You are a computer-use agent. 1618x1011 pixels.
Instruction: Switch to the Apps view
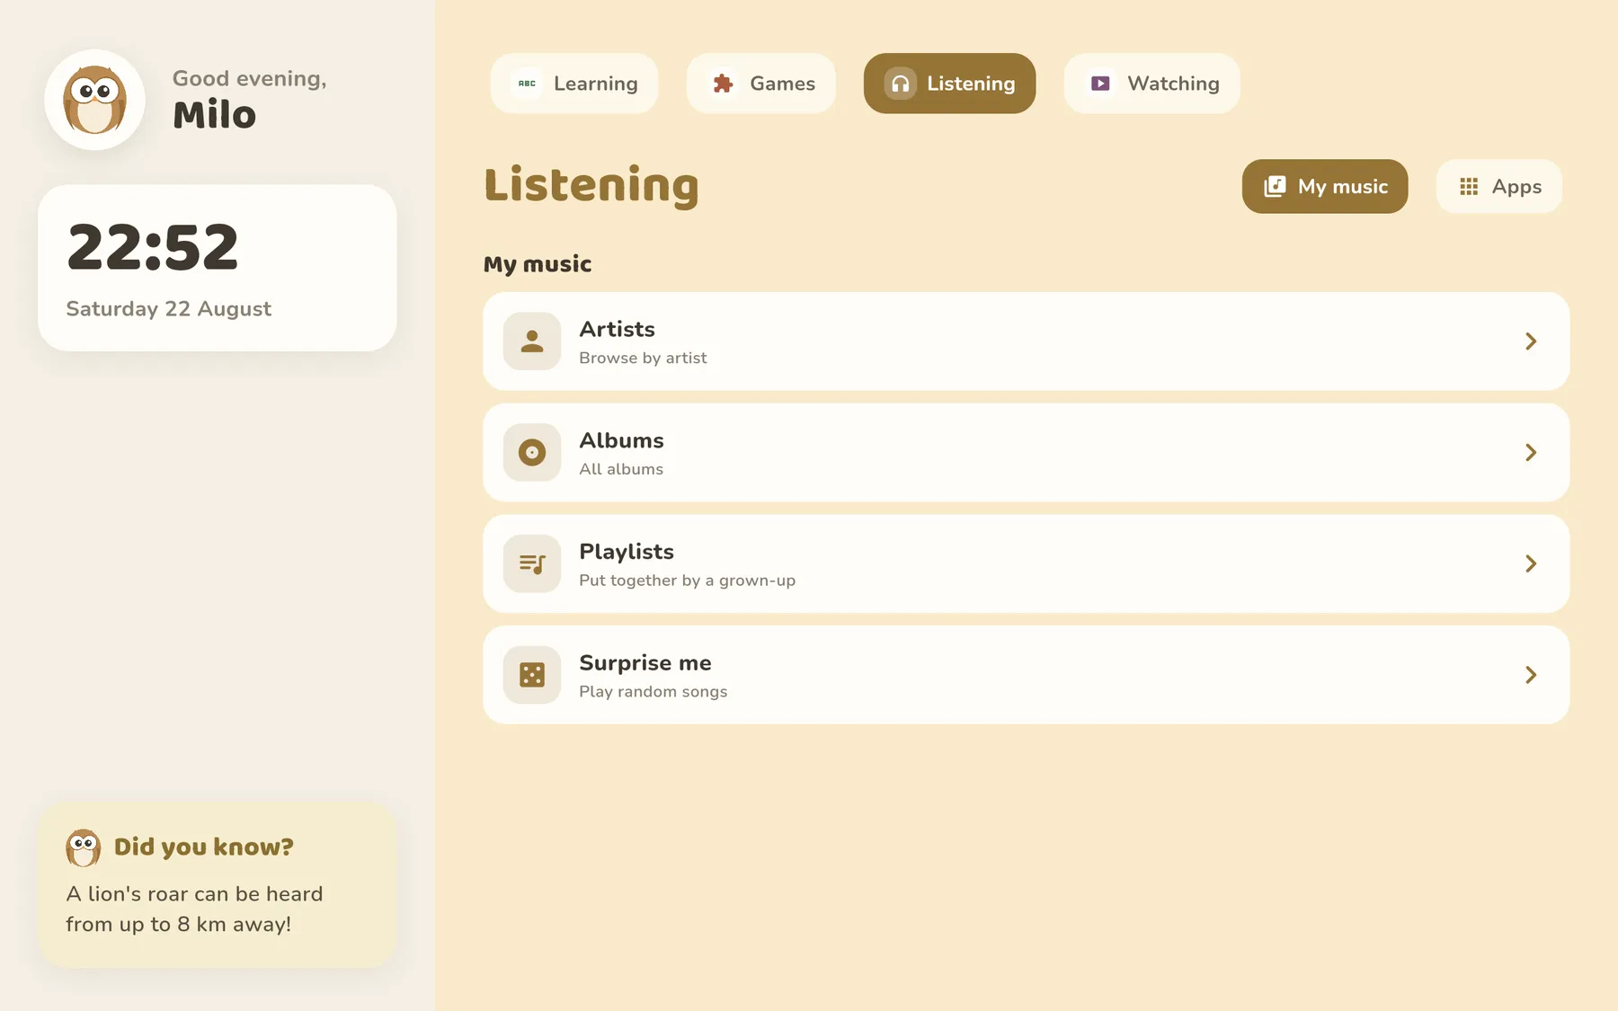click(1499, 186)
